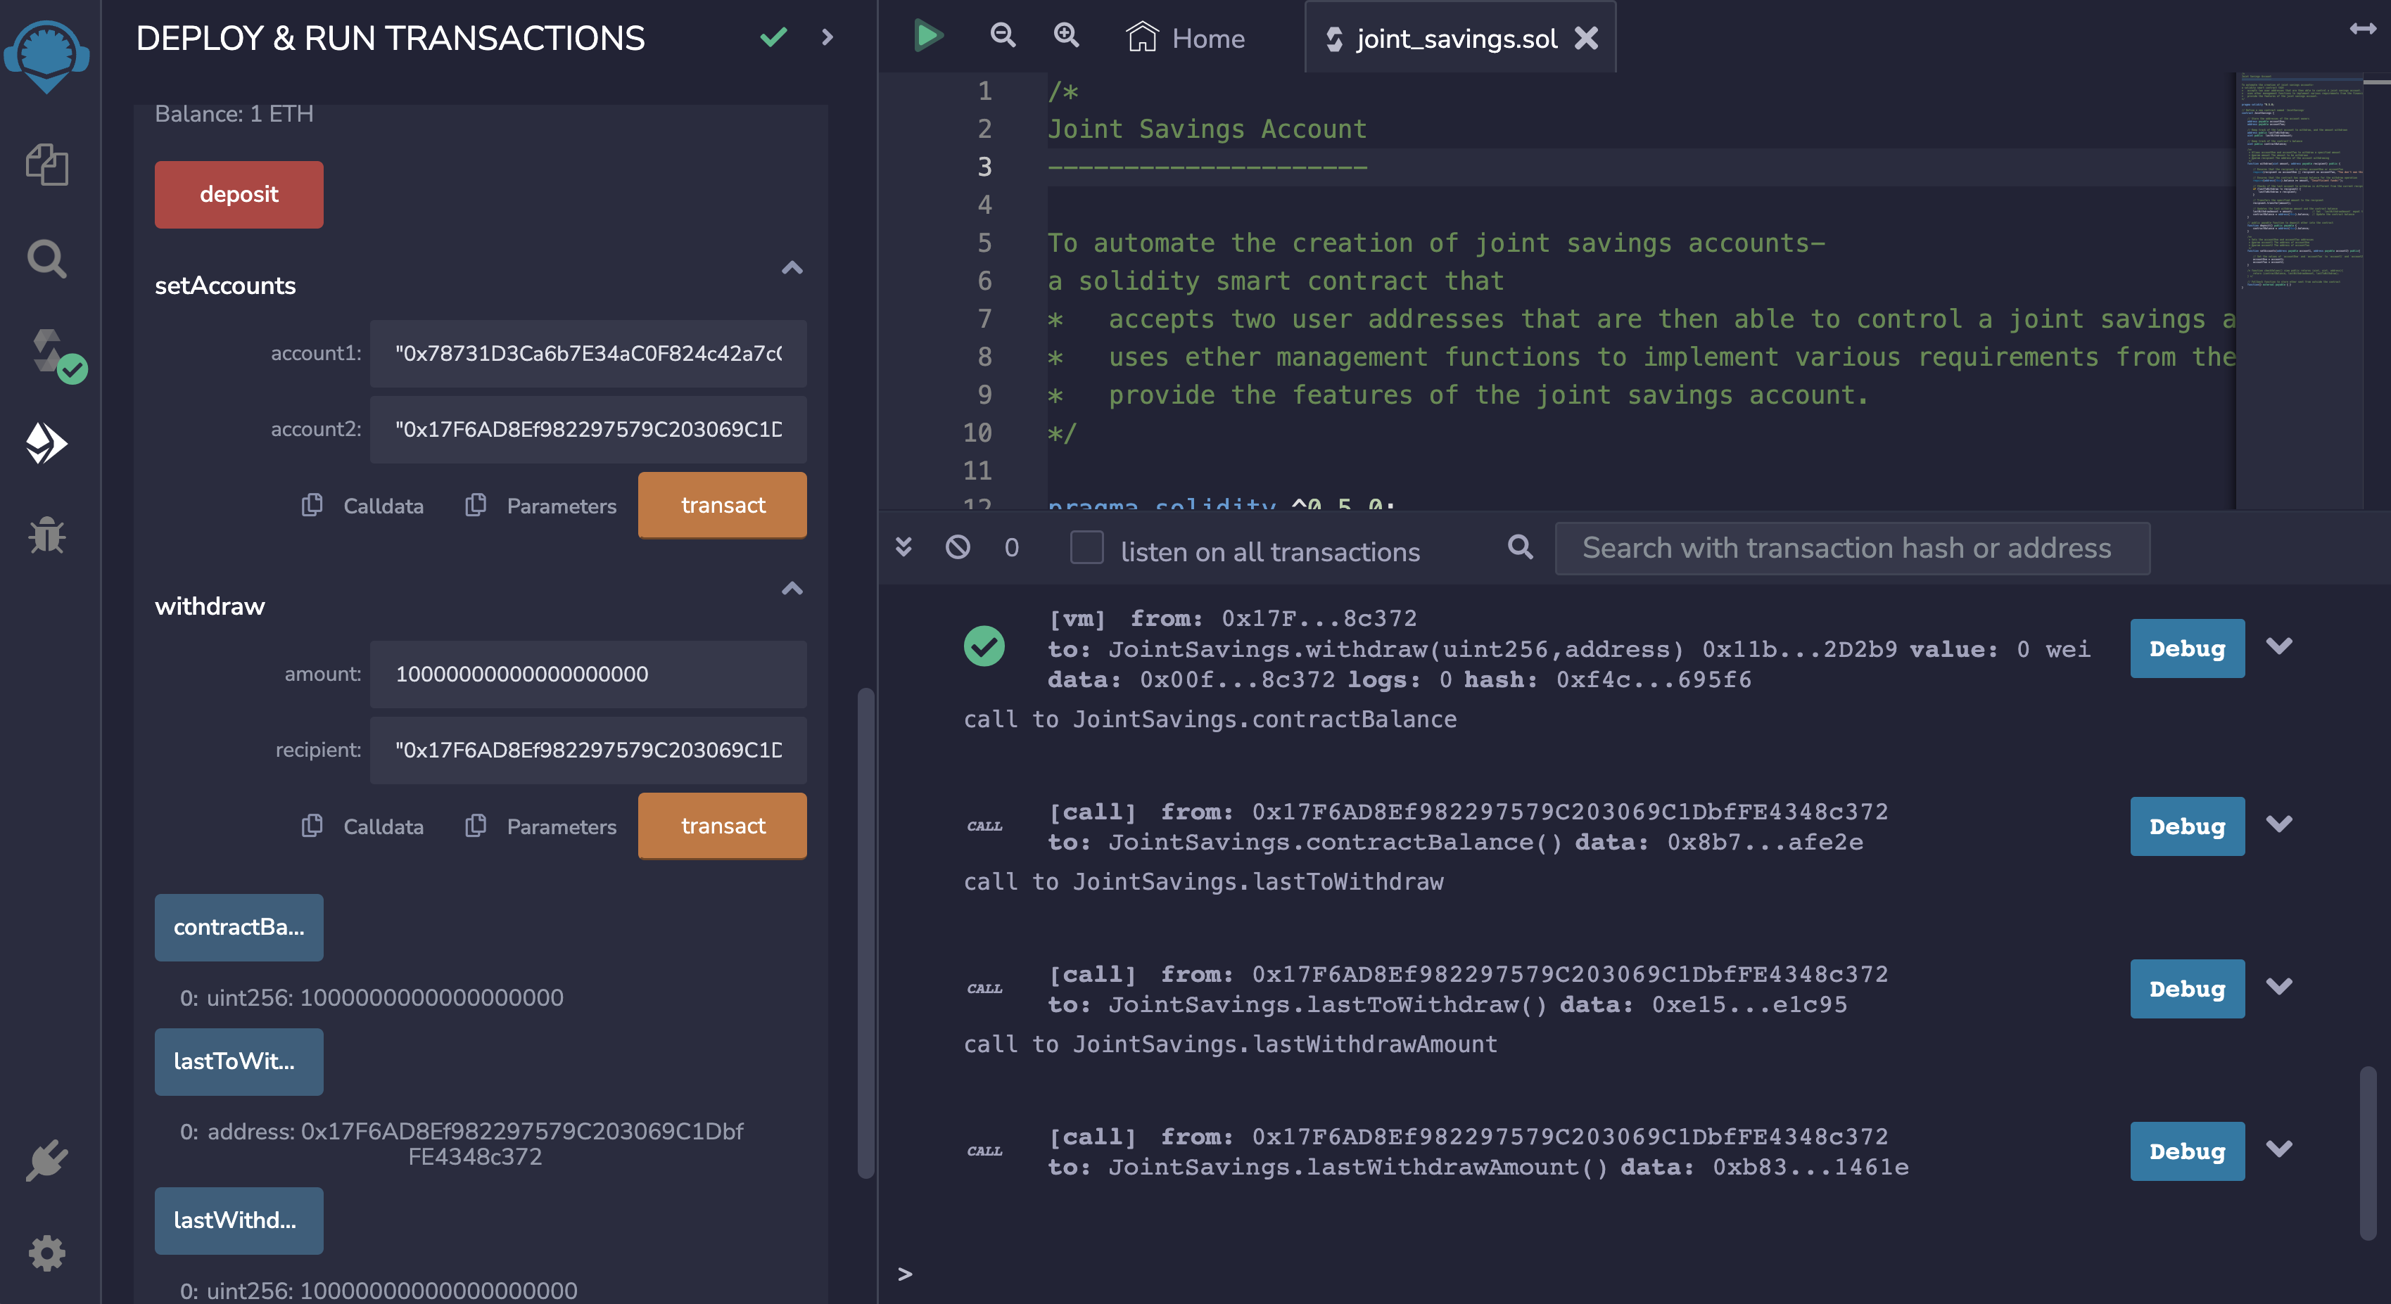
Task: Click the withdraw amount input field
Action: tap(588, 675)
